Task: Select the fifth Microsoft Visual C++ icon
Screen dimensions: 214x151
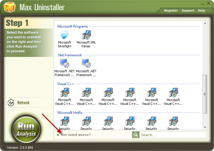Action: click(x=151, y=92)
